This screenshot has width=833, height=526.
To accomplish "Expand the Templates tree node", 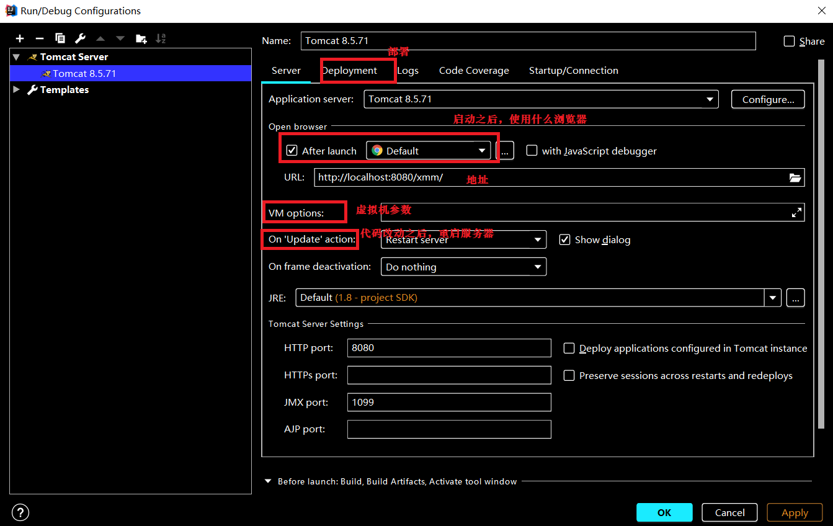I will 17,89.
